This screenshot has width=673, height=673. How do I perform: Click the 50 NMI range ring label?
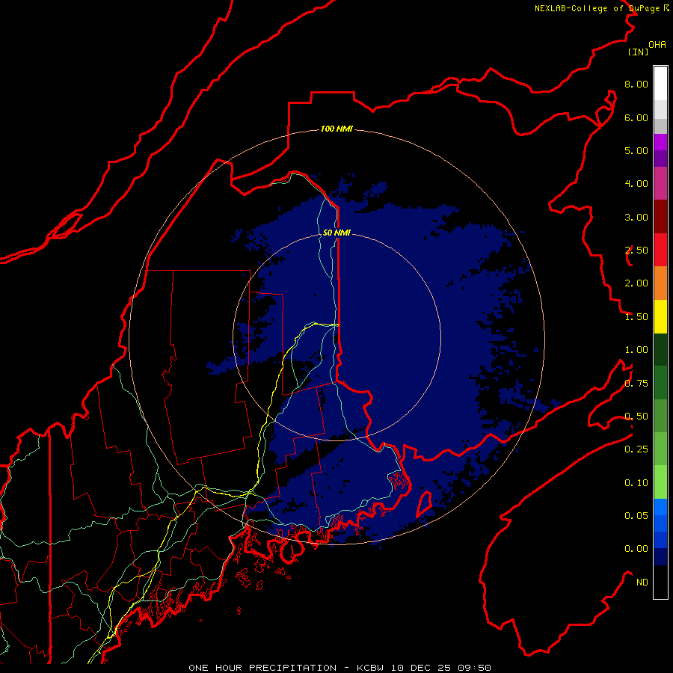click(x=336, y=233)
